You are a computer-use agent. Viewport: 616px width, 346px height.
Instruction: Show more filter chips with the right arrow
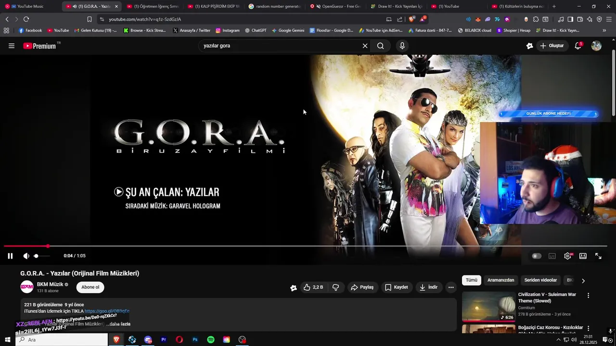[583, 281]
